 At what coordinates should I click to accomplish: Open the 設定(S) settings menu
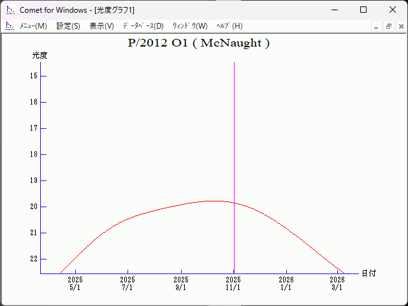click(x=68, y=26)
